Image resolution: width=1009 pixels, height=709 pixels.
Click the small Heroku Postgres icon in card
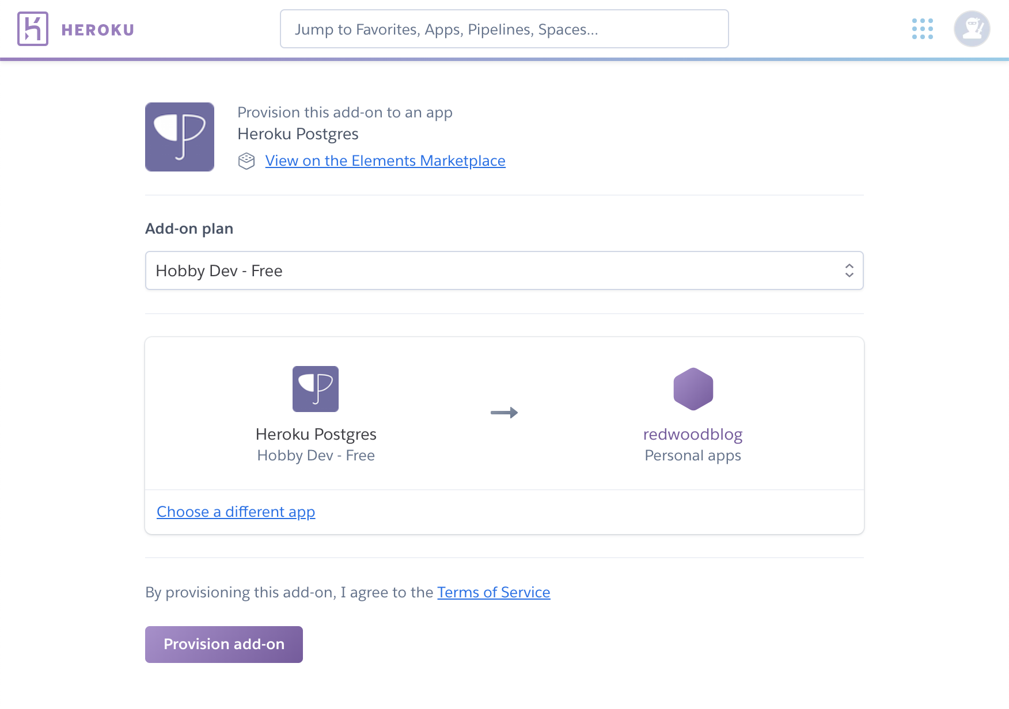[x=316, y=389]
